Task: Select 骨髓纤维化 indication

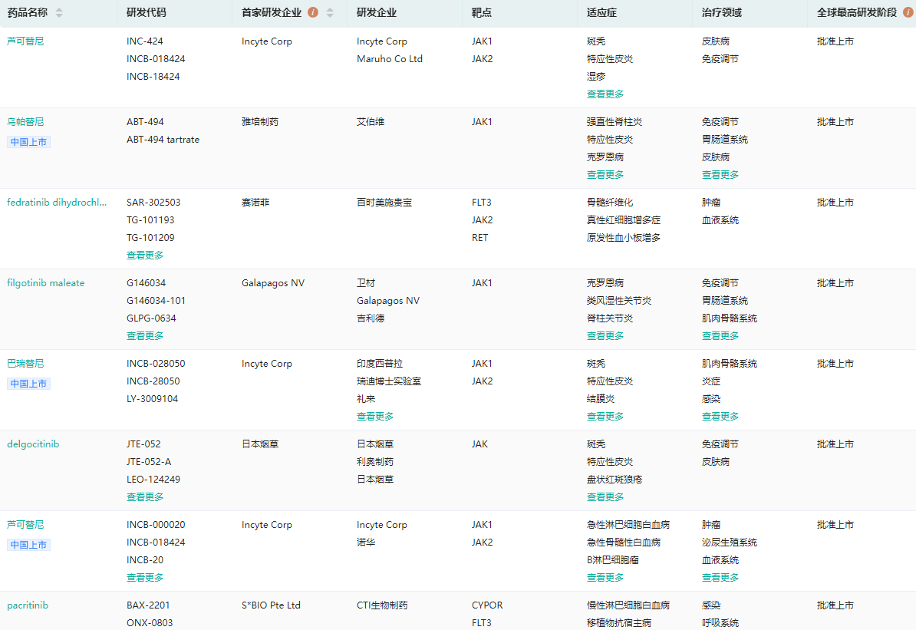Action: click(x=610, y=203)
